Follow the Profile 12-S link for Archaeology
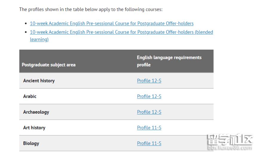This screenshot has width=257, height=154. (149, 112)
